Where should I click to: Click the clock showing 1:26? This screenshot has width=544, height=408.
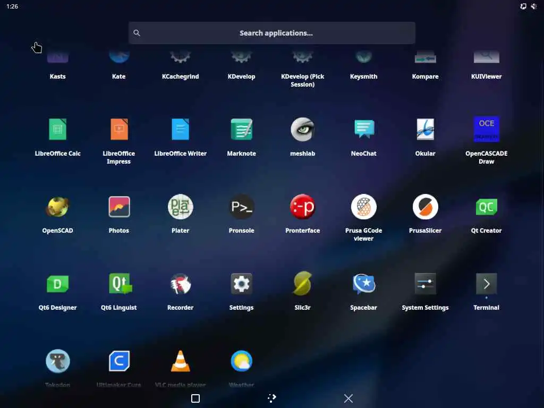pyautogui.click(x=12, y=6)
